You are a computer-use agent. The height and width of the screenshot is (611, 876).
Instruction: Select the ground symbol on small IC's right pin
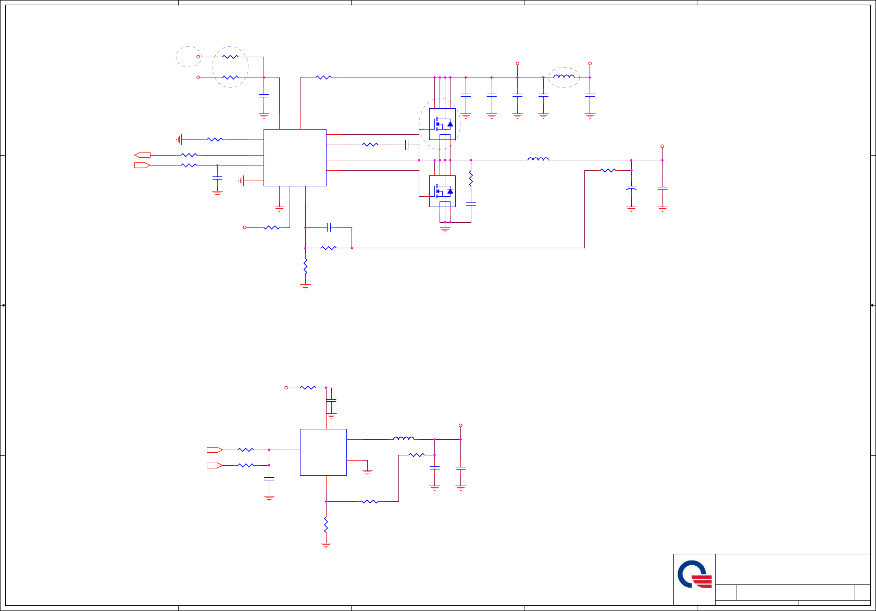pyautogui.click(x=367, y=473)
